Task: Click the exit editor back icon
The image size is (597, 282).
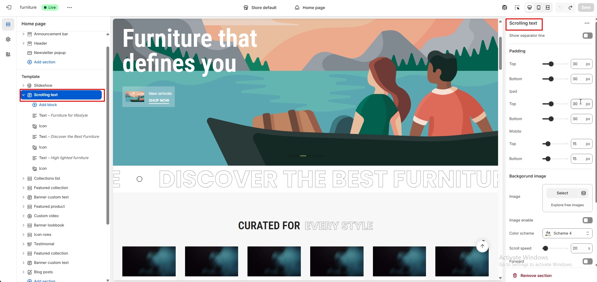Action: [x=9, y=7]
